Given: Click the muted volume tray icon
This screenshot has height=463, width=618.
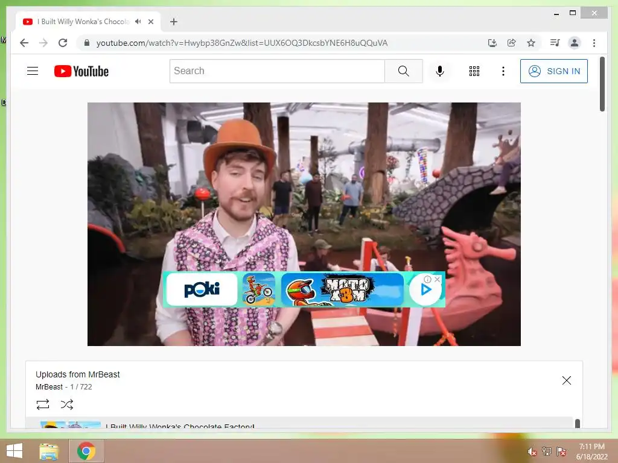Looking at the screenshot, I should tap(532, 452).
